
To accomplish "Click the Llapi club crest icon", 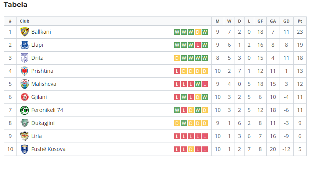I will (x=25, y=45).
